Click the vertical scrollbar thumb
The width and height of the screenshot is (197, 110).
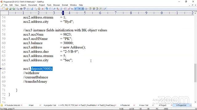(195, 73)
